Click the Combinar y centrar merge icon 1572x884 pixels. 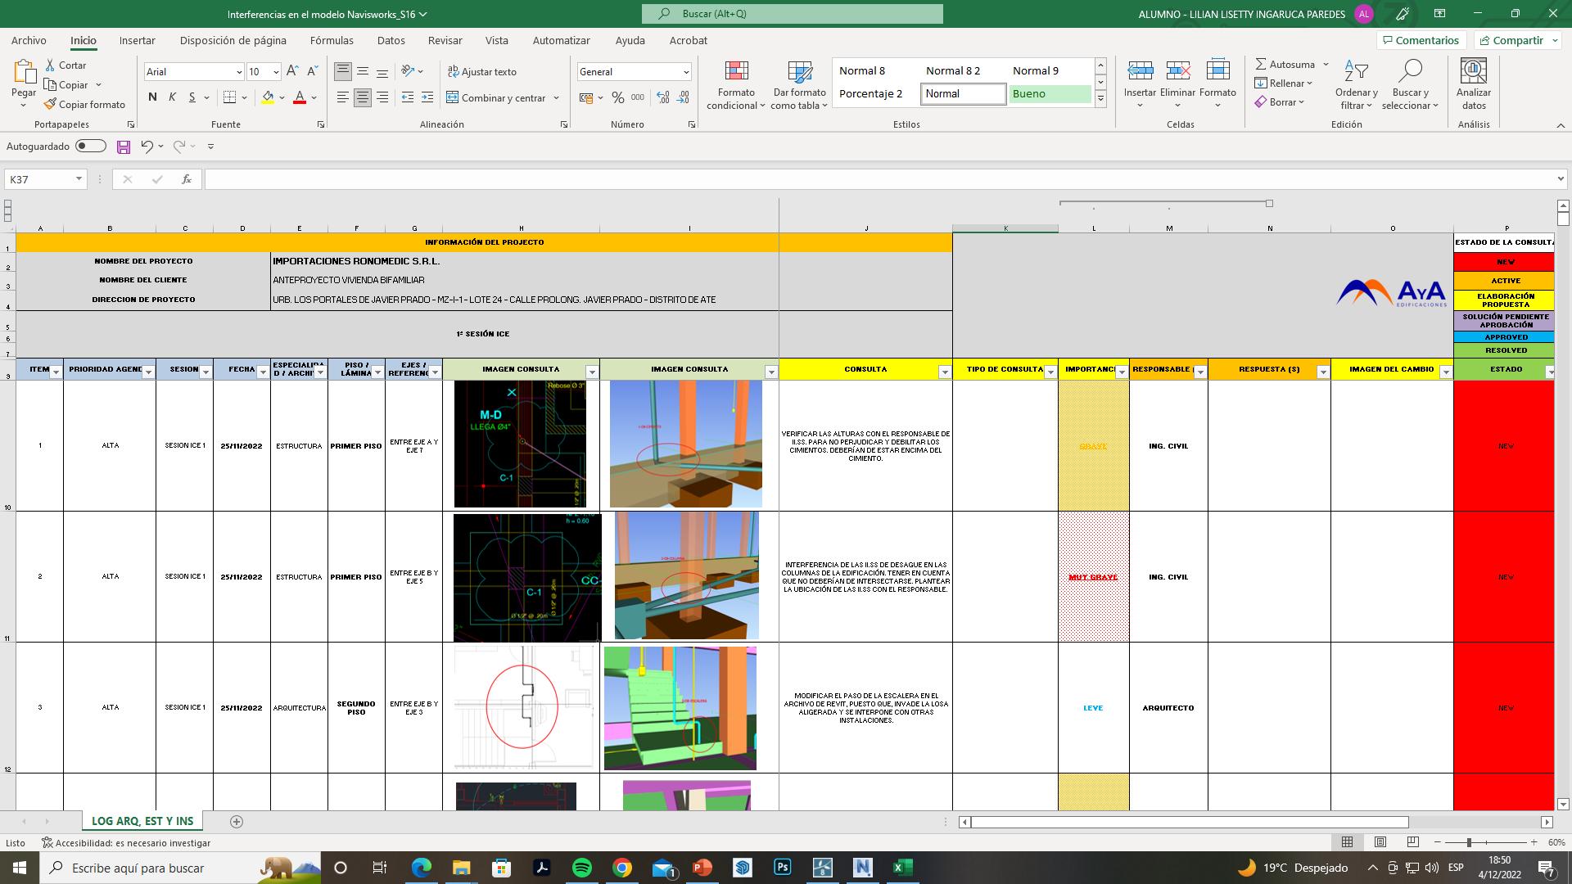pyautogui.click(x=453, y=97)
